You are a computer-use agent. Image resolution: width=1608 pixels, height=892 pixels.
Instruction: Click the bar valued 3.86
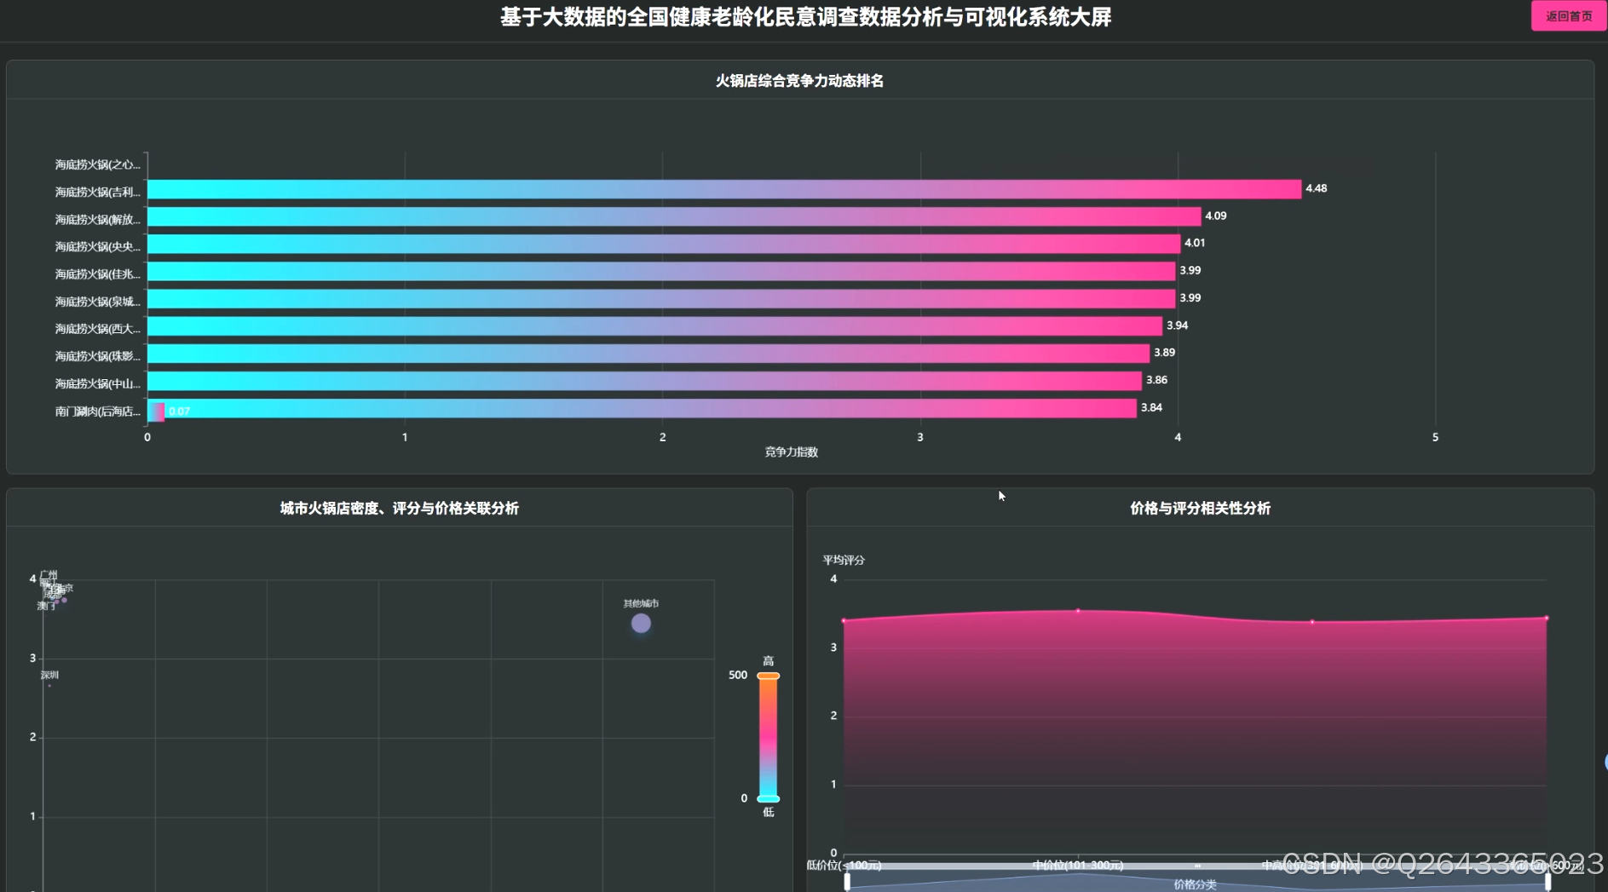pyautogui.click(x=644, y=381)
